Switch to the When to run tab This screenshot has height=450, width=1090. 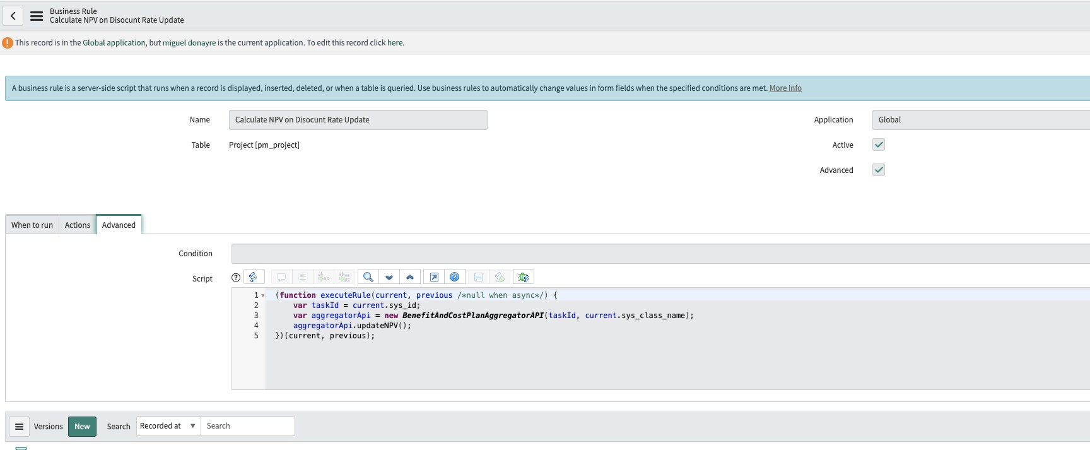(32, 225)
